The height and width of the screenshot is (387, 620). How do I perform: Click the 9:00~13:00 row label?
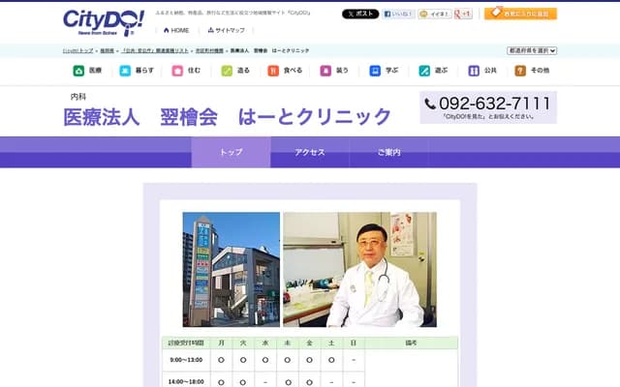(x=186, y=360)
